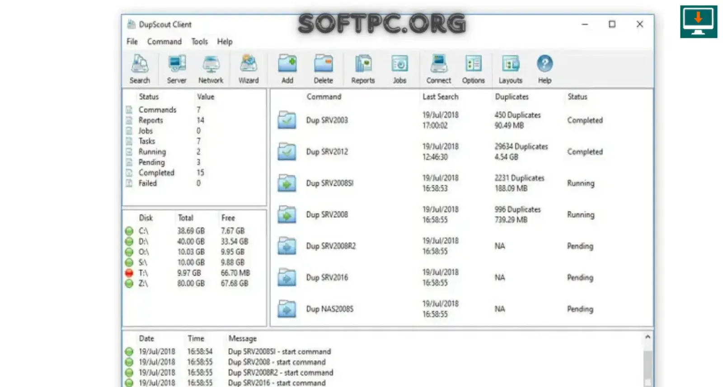Click the Dup SRV2003 command icon

(287, 120)
